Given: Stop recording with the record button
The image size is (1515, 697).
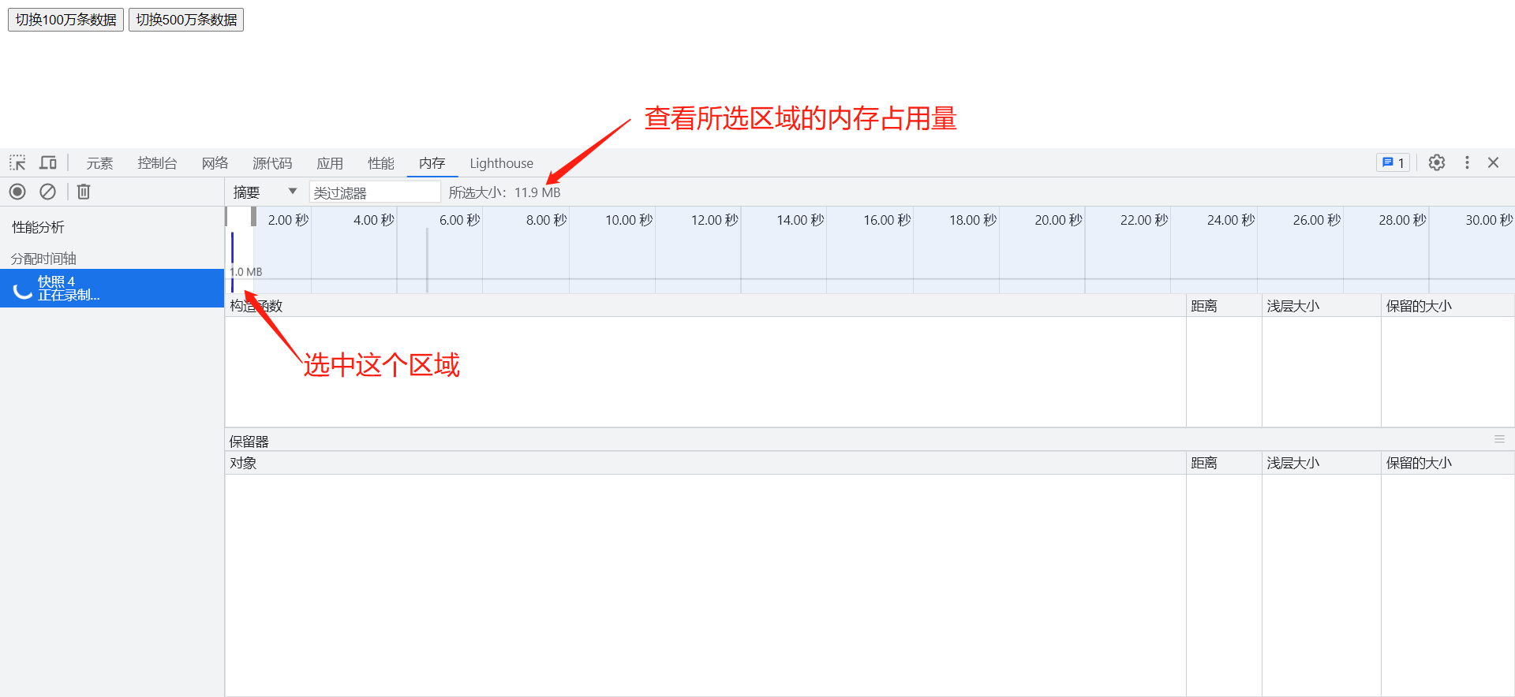Looking at the screenshot, I should (x=17, y=192).
